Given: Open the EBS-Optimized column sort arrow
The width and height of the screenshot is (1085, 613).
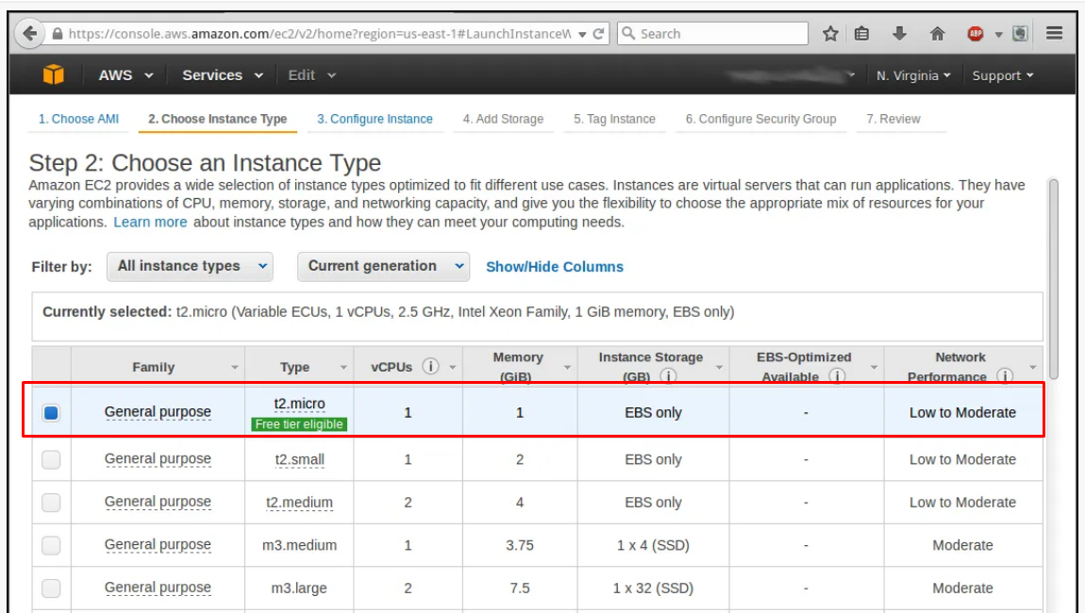Looking at the screenshot, I should click(x=874, y=368).
